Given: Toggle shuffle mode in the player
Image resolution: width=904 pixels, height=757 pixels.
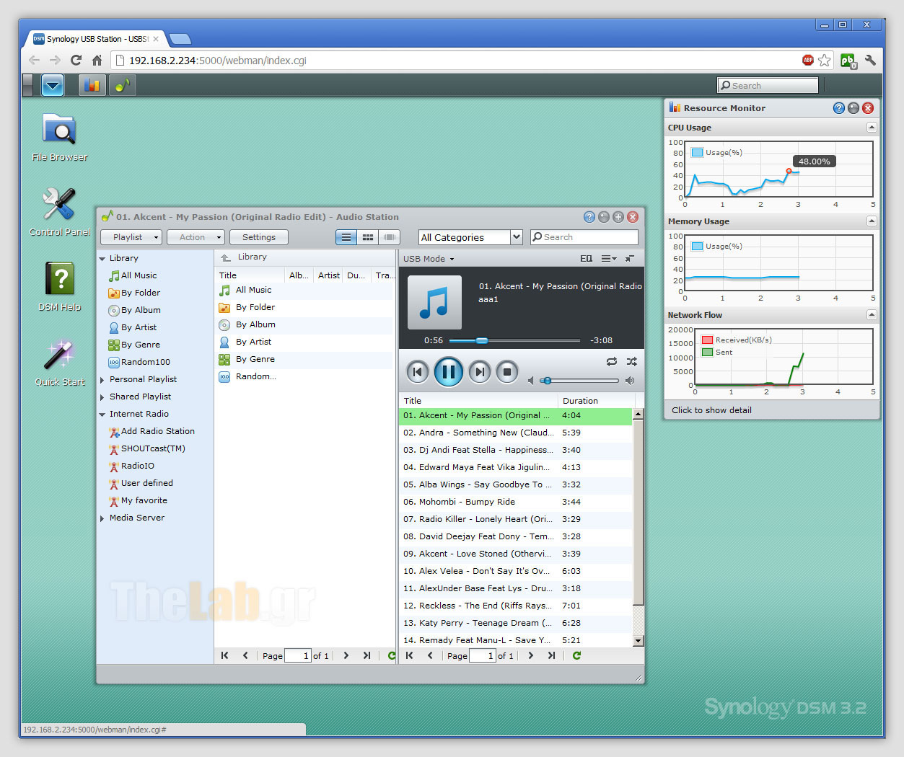Looking at the screenshot, I should point(632,361).
